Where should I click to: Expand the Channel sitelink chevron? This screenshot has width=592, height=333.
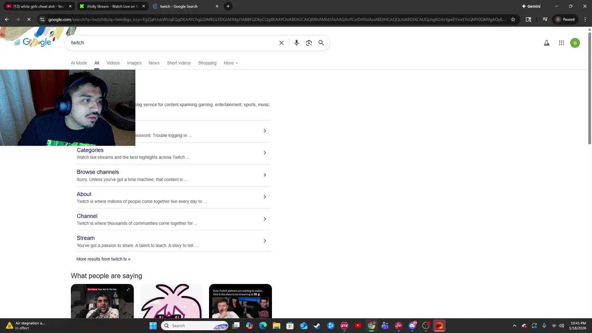[265, 219]
